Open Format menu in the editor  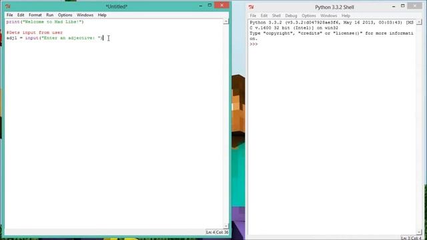35,15
